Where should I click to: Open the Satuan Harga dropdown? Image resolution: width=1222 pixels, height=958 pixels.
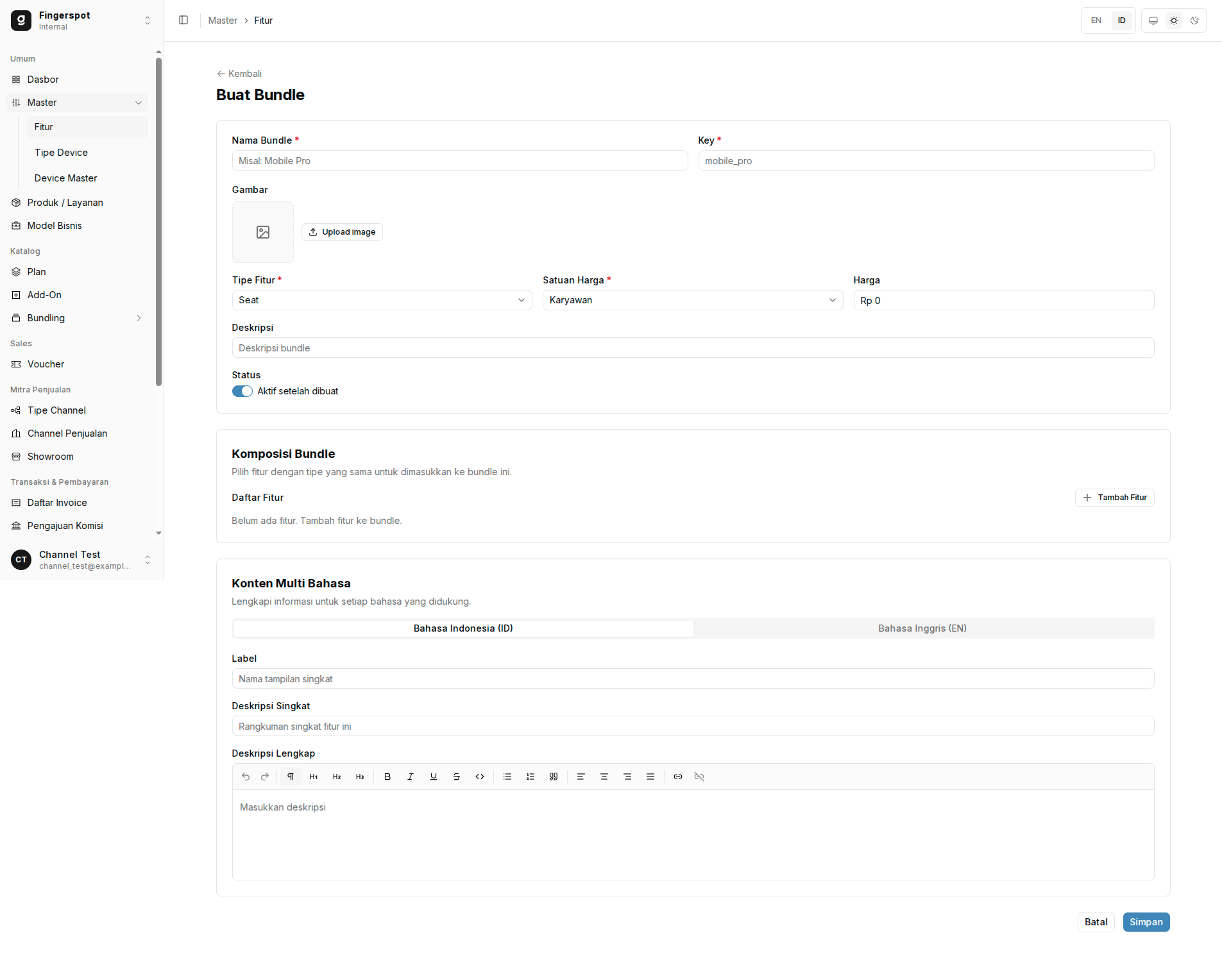[x=693, y=300]
